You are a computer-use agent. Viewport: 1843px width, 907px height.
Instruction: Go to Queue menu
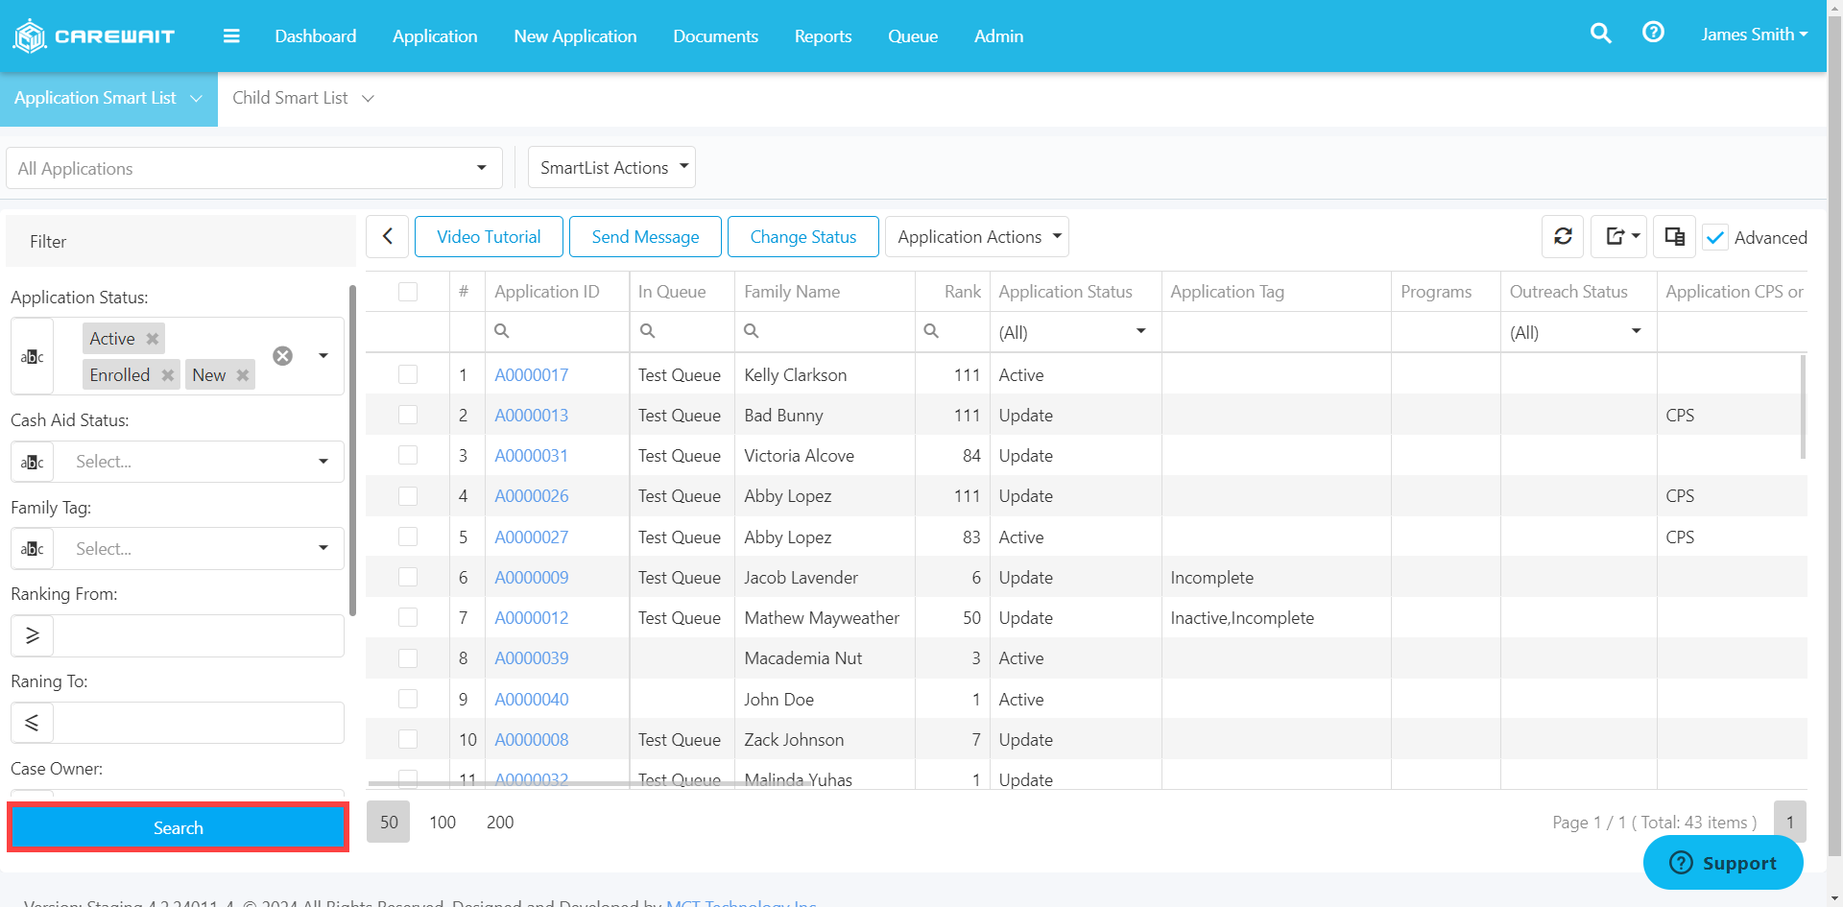point(913,36)
